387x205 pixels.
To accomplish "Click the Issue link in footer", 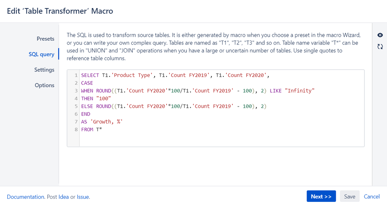I will [83, 197].
